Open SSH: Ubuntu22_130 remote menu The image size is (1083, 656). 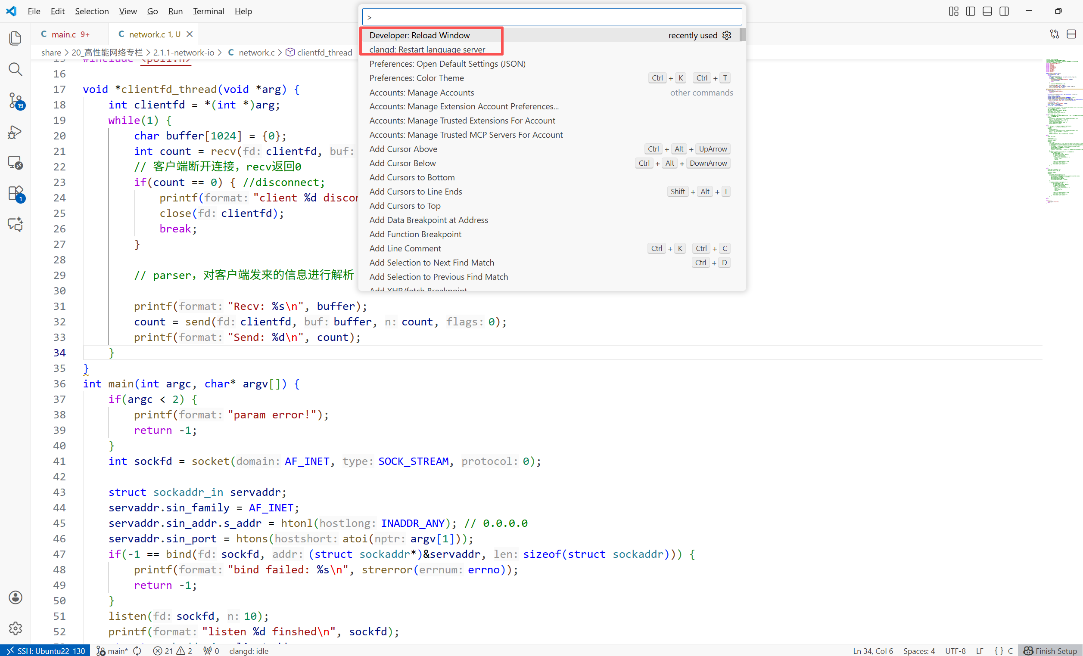pos(46,650)
